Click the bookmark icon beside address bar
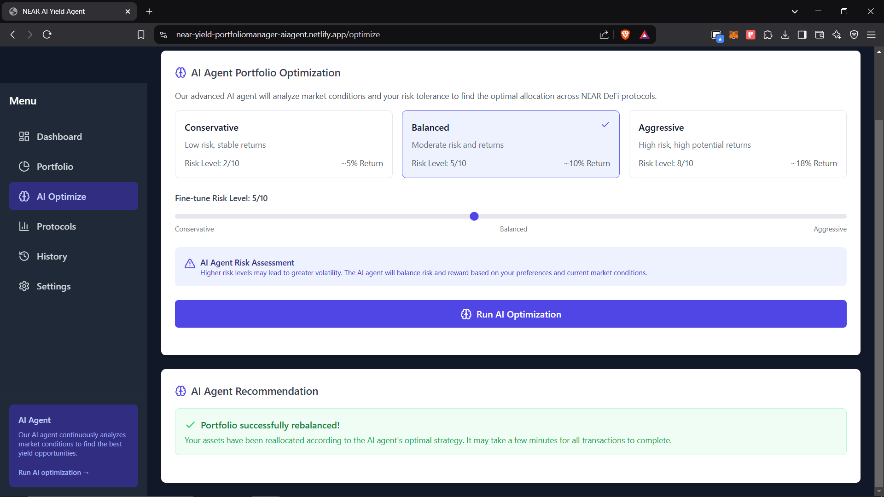 point(141,35)
